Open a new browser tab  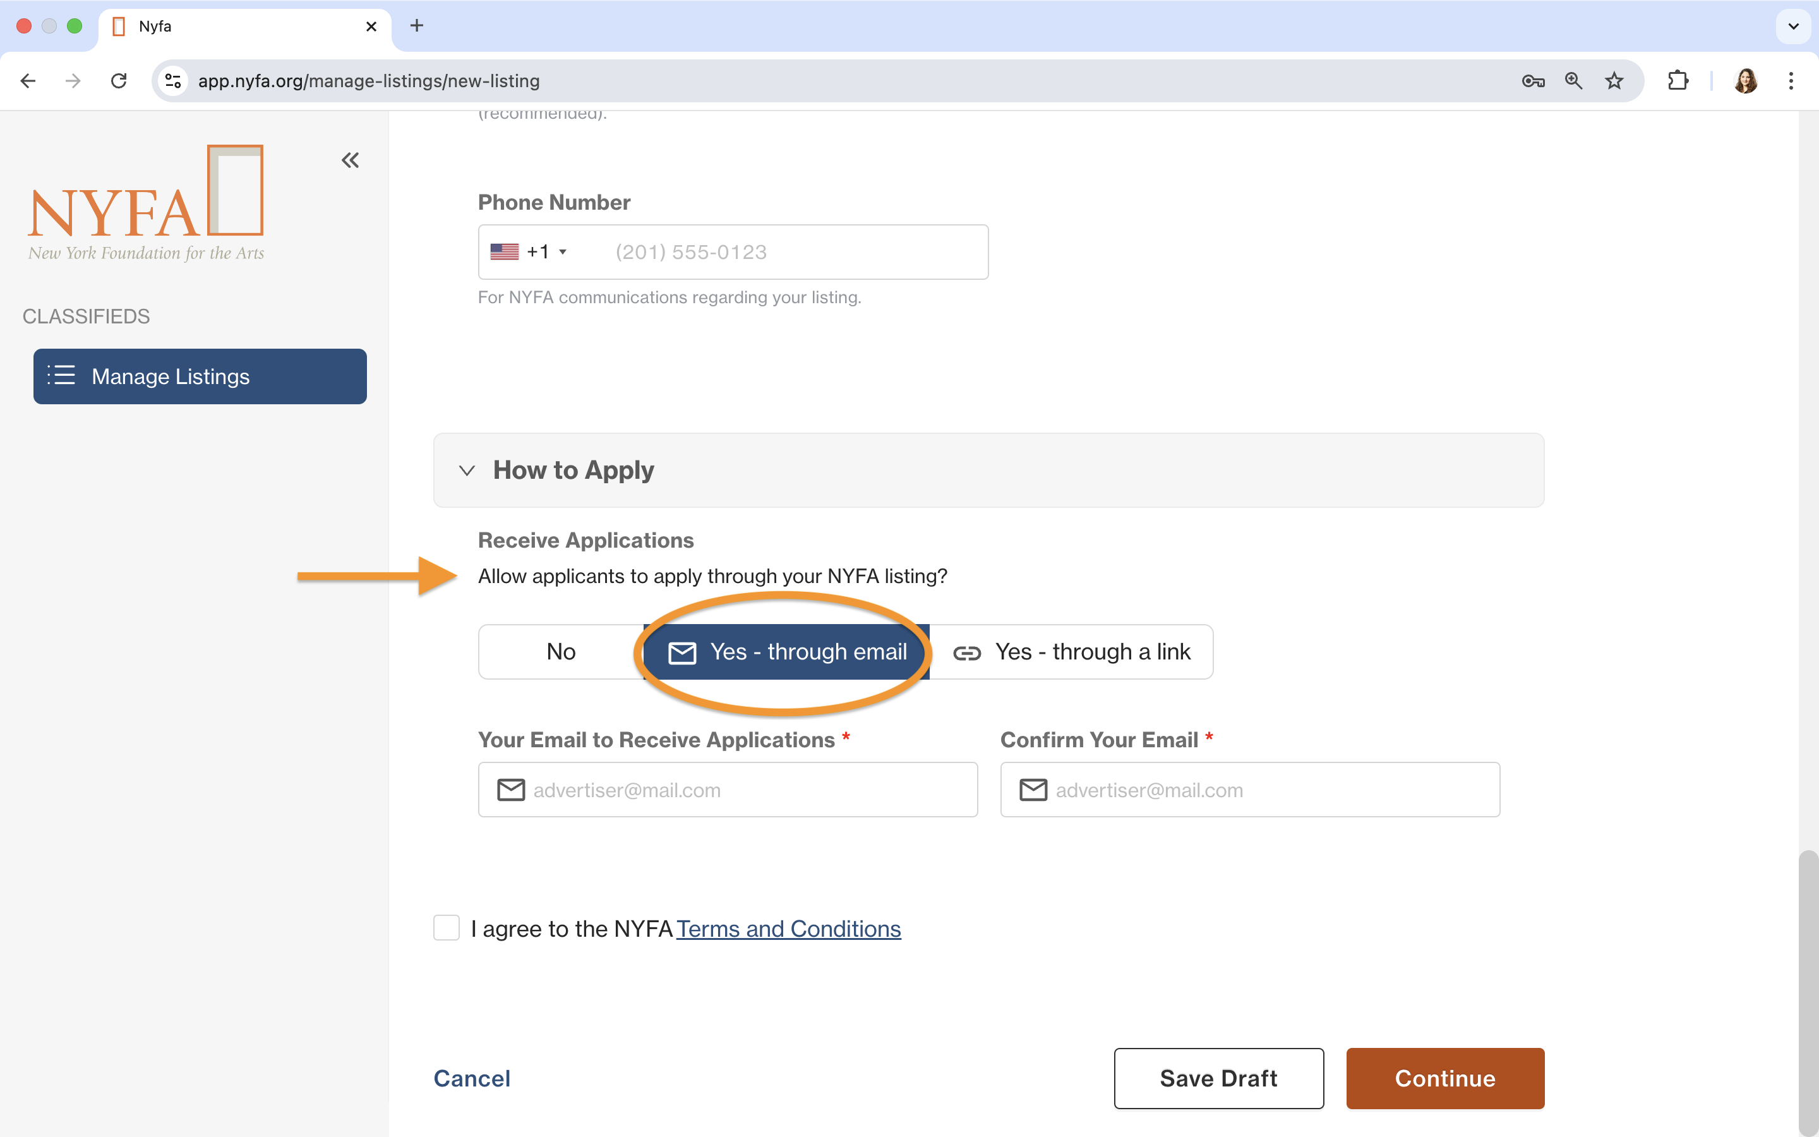coord(416,25)
